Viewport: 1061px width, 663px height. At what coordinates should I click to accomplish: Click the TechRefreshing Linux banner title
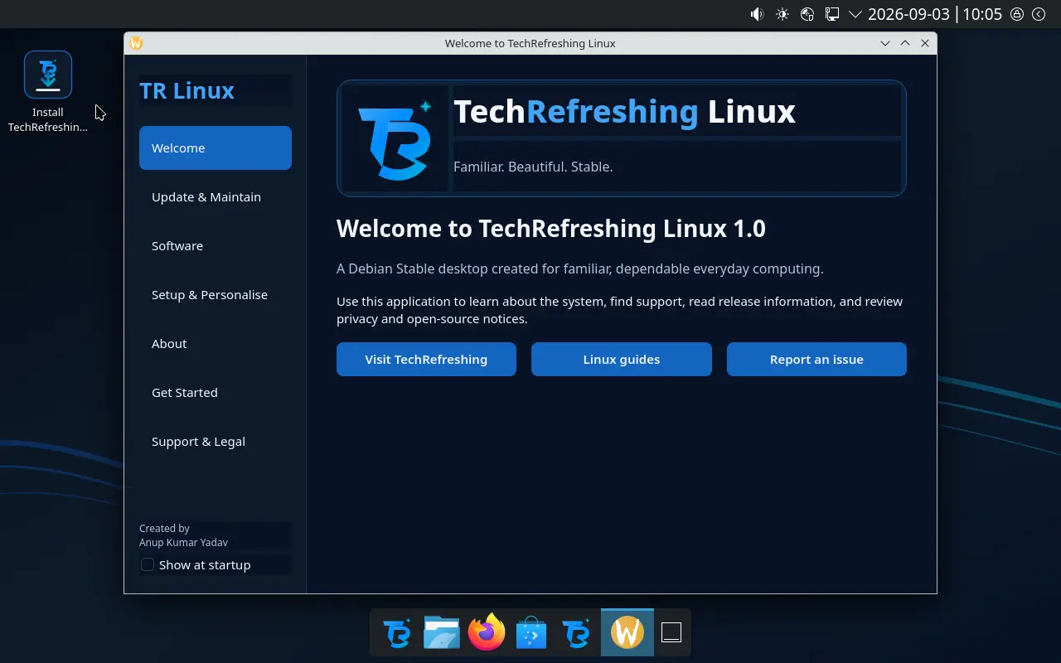[x=625, y=111]
